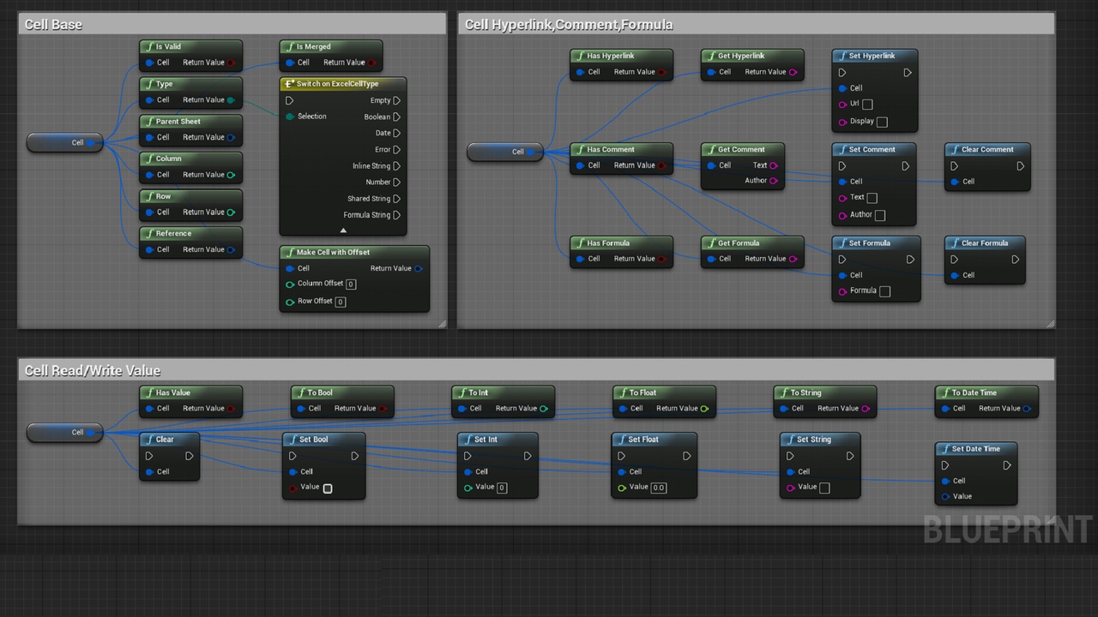Image resolution: width=1098 pixels, height=617 pixels.
Task: Click the Url text field on Set Hyperlink
Action: (x=867, y=105)
